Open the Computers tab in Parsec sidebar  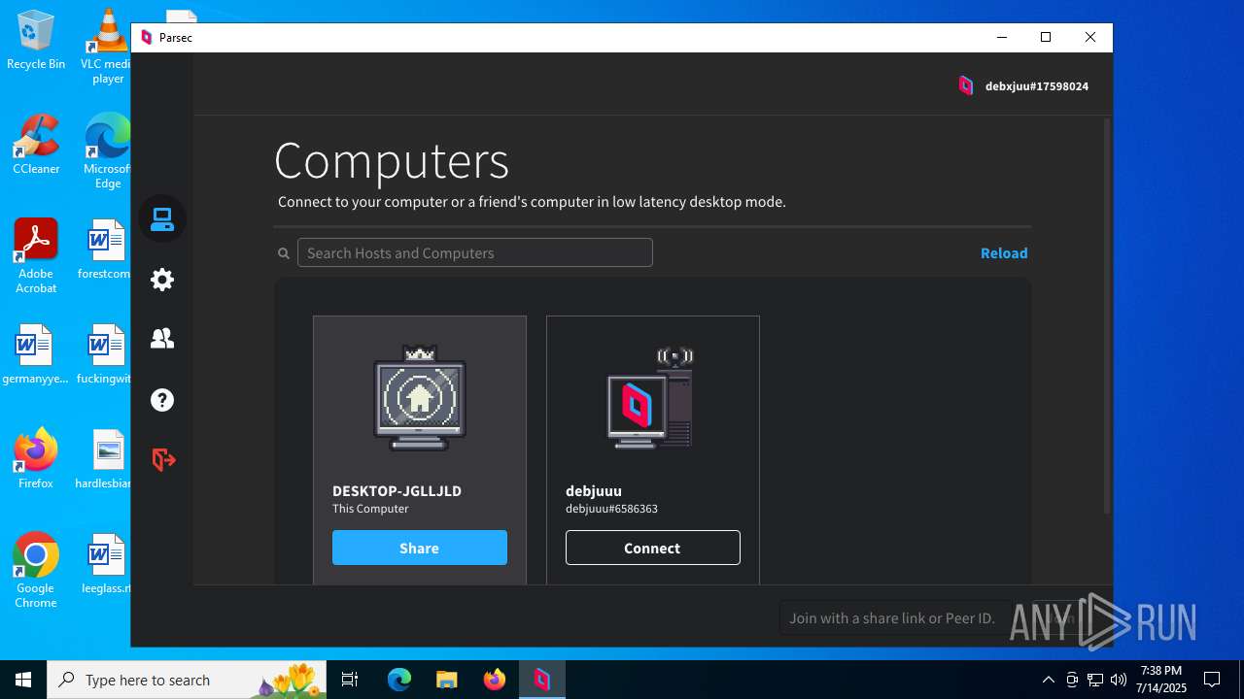pos(162,219)
